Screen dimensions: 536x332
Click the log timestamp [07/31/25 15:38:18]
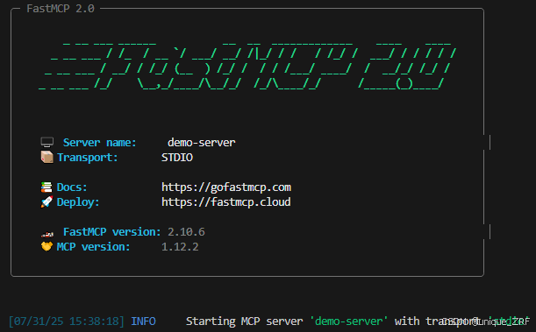(x=67, y=321)
